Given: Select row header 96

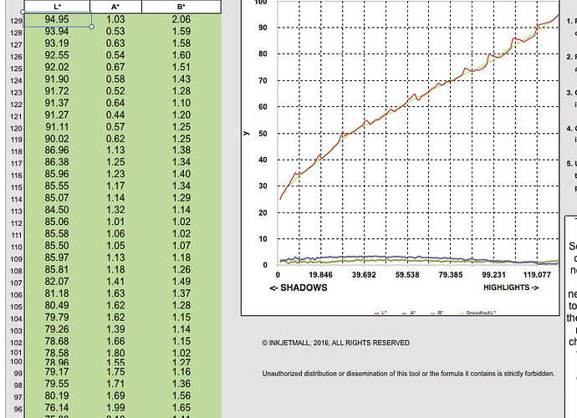Looking at the screenshot, I should coord(18,409).
